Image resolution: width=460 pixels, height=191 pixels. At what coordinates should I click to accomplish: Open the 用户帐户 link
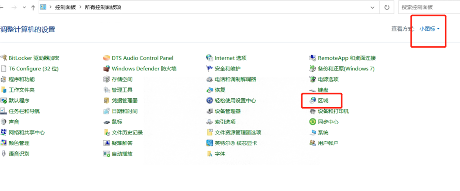[328, 143]
